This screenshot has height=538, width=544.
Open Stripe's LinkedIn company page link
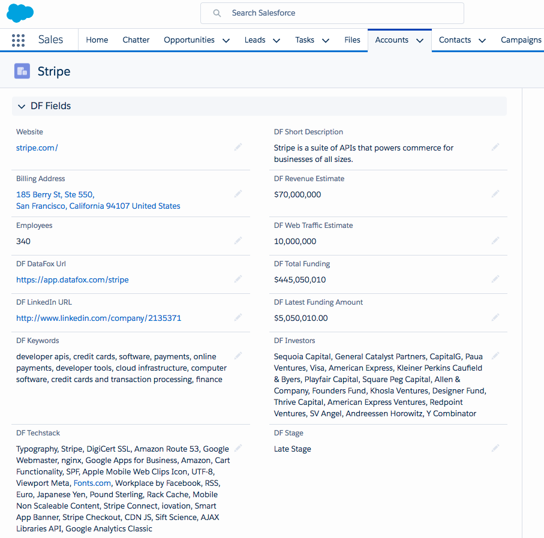[99, 318]
